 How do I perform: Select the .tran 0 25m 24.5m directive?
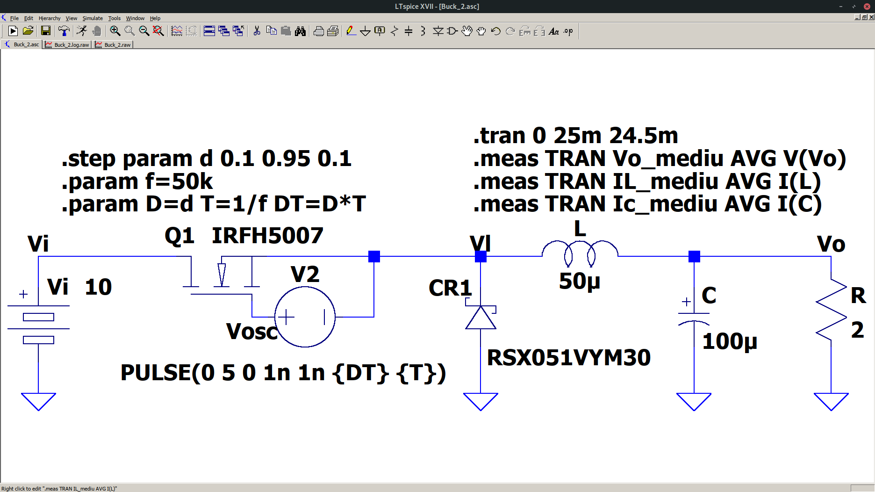point(575,136)
